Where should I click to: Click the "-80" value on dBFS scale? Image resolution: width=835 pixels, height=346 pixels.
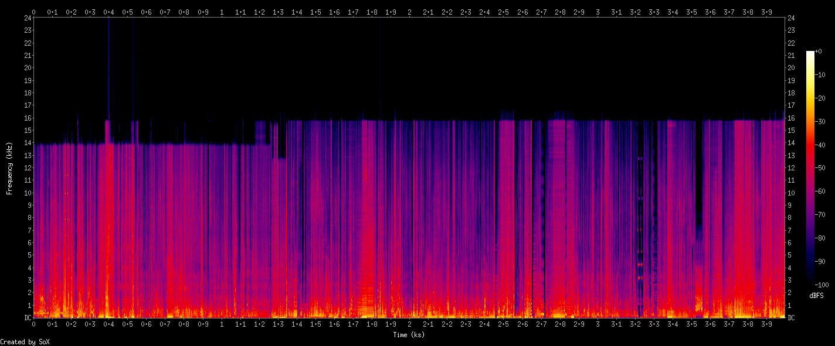point(821,238)
